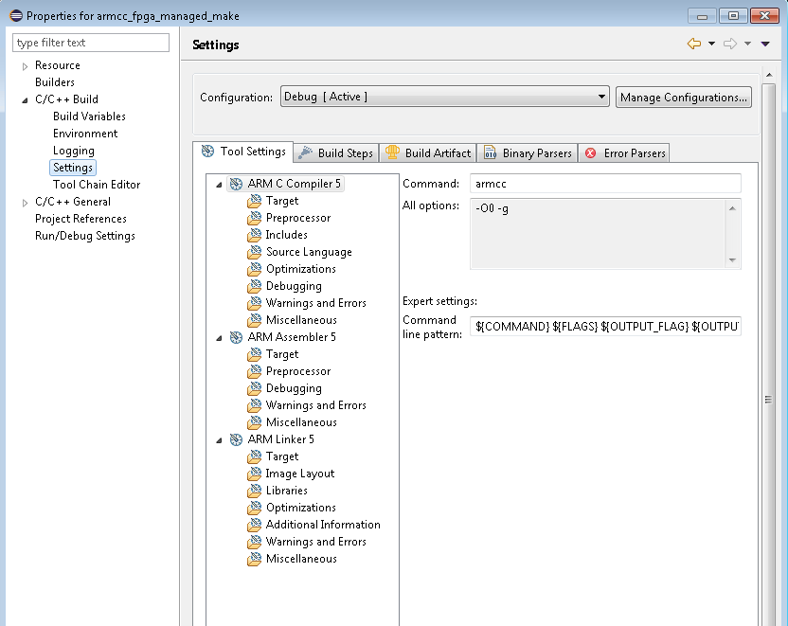788x626 pixels.
Task: Click the back navigation arrow icon
Action: click(693, 45)
